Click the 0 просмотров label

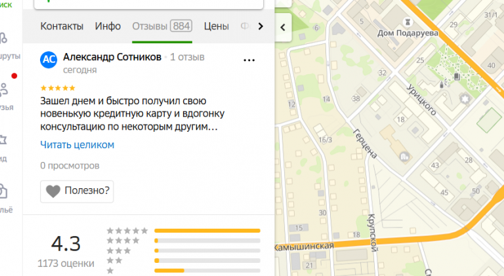click(70, 166)
